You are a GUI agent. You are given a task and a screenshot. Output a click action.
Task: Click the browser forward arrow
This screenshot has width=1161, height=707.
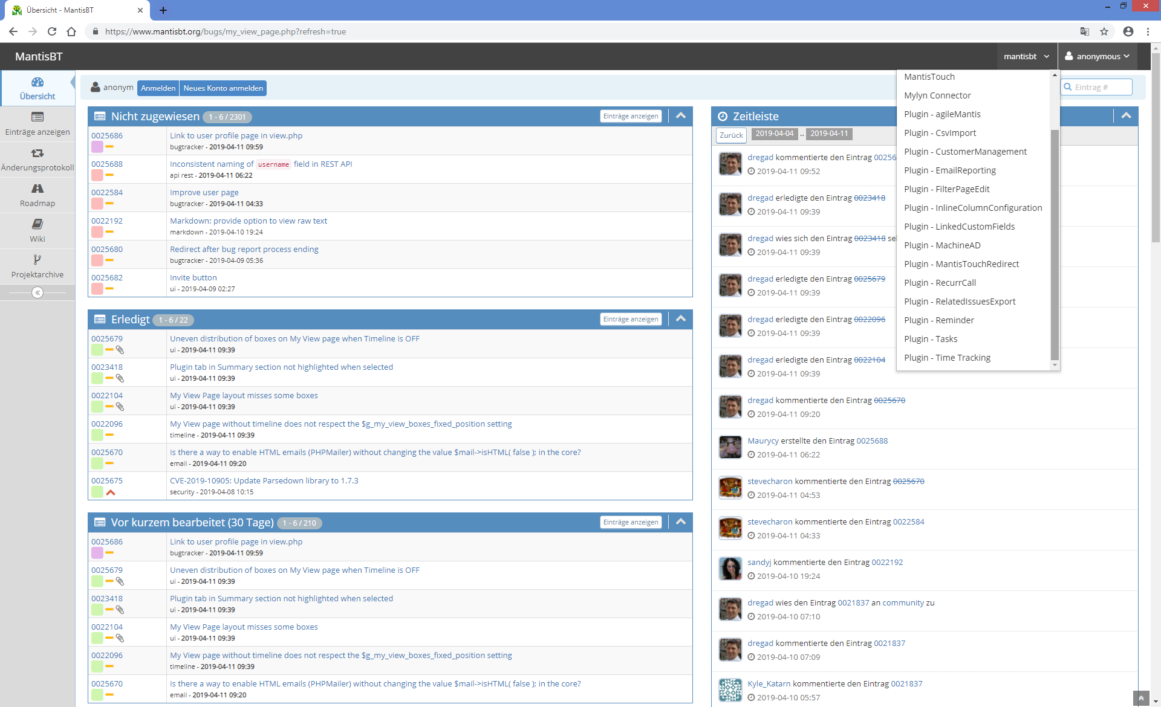pos(33,31)
